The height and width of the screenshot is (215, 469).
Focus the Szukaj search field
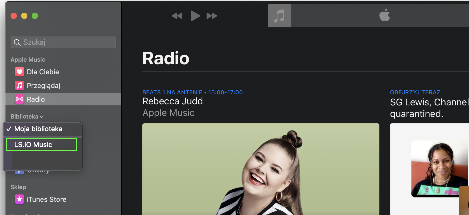63,42
